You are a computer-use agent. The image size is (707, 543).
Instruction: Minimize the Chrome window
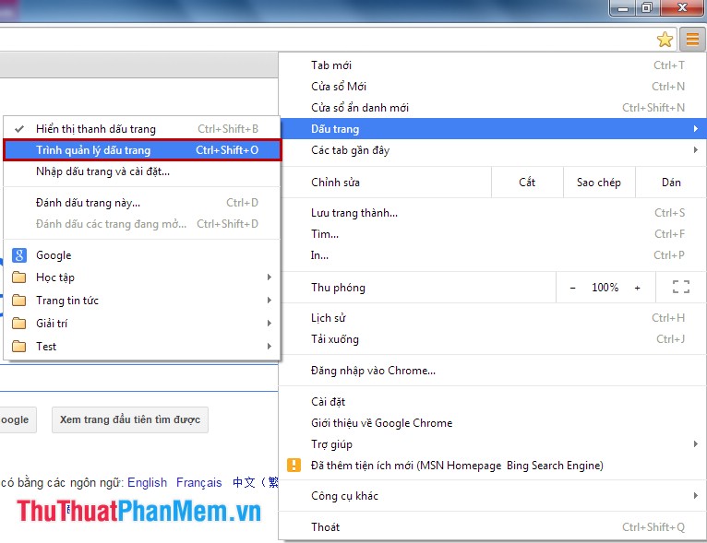click(623, 8)
